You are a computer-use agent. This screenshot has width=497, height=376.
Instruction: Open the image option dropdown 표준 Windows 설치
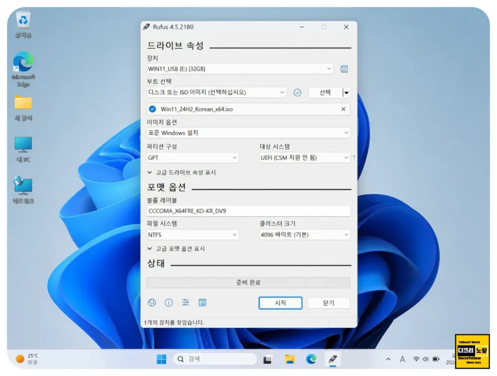[x=248, y=133]
